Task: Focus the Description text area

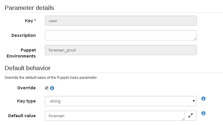Action: tap(121, 35)
